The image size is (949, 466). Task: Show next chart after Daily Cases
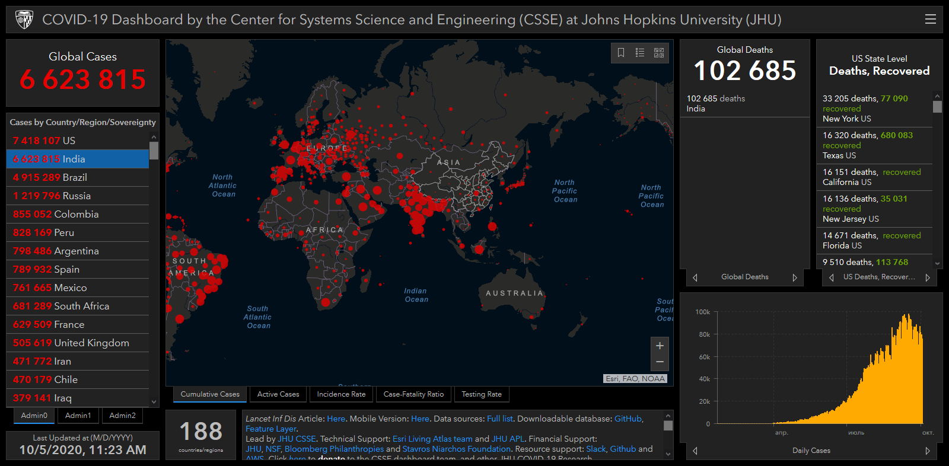[x=928, y=451]
